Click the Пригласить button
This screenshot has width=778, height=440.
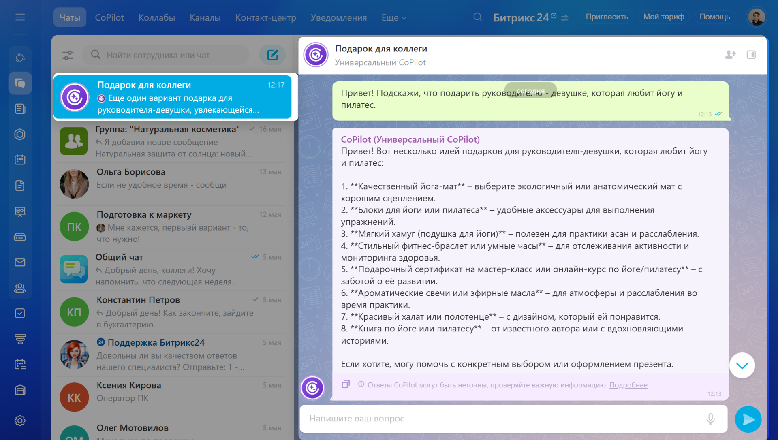tap(607, 17)
